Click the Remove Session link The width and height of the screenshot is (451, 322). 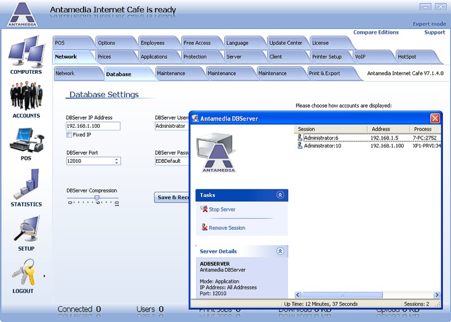tap(227, 228)
